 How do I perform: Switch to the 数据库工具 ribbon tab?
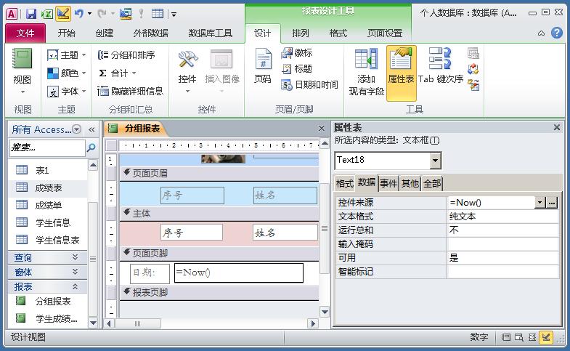tap(210, 33)
